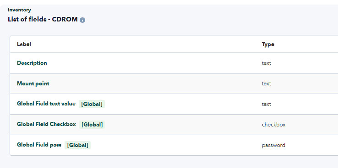Image resolution: width=338 pixels, height=168 pixels.
Task: Sort table by Type column header
Action: (268, 44)
